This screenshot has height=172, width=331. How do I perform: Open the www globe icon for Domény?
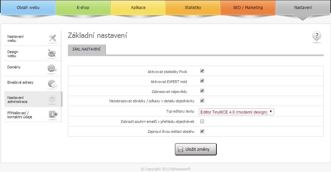coord(52,68)
